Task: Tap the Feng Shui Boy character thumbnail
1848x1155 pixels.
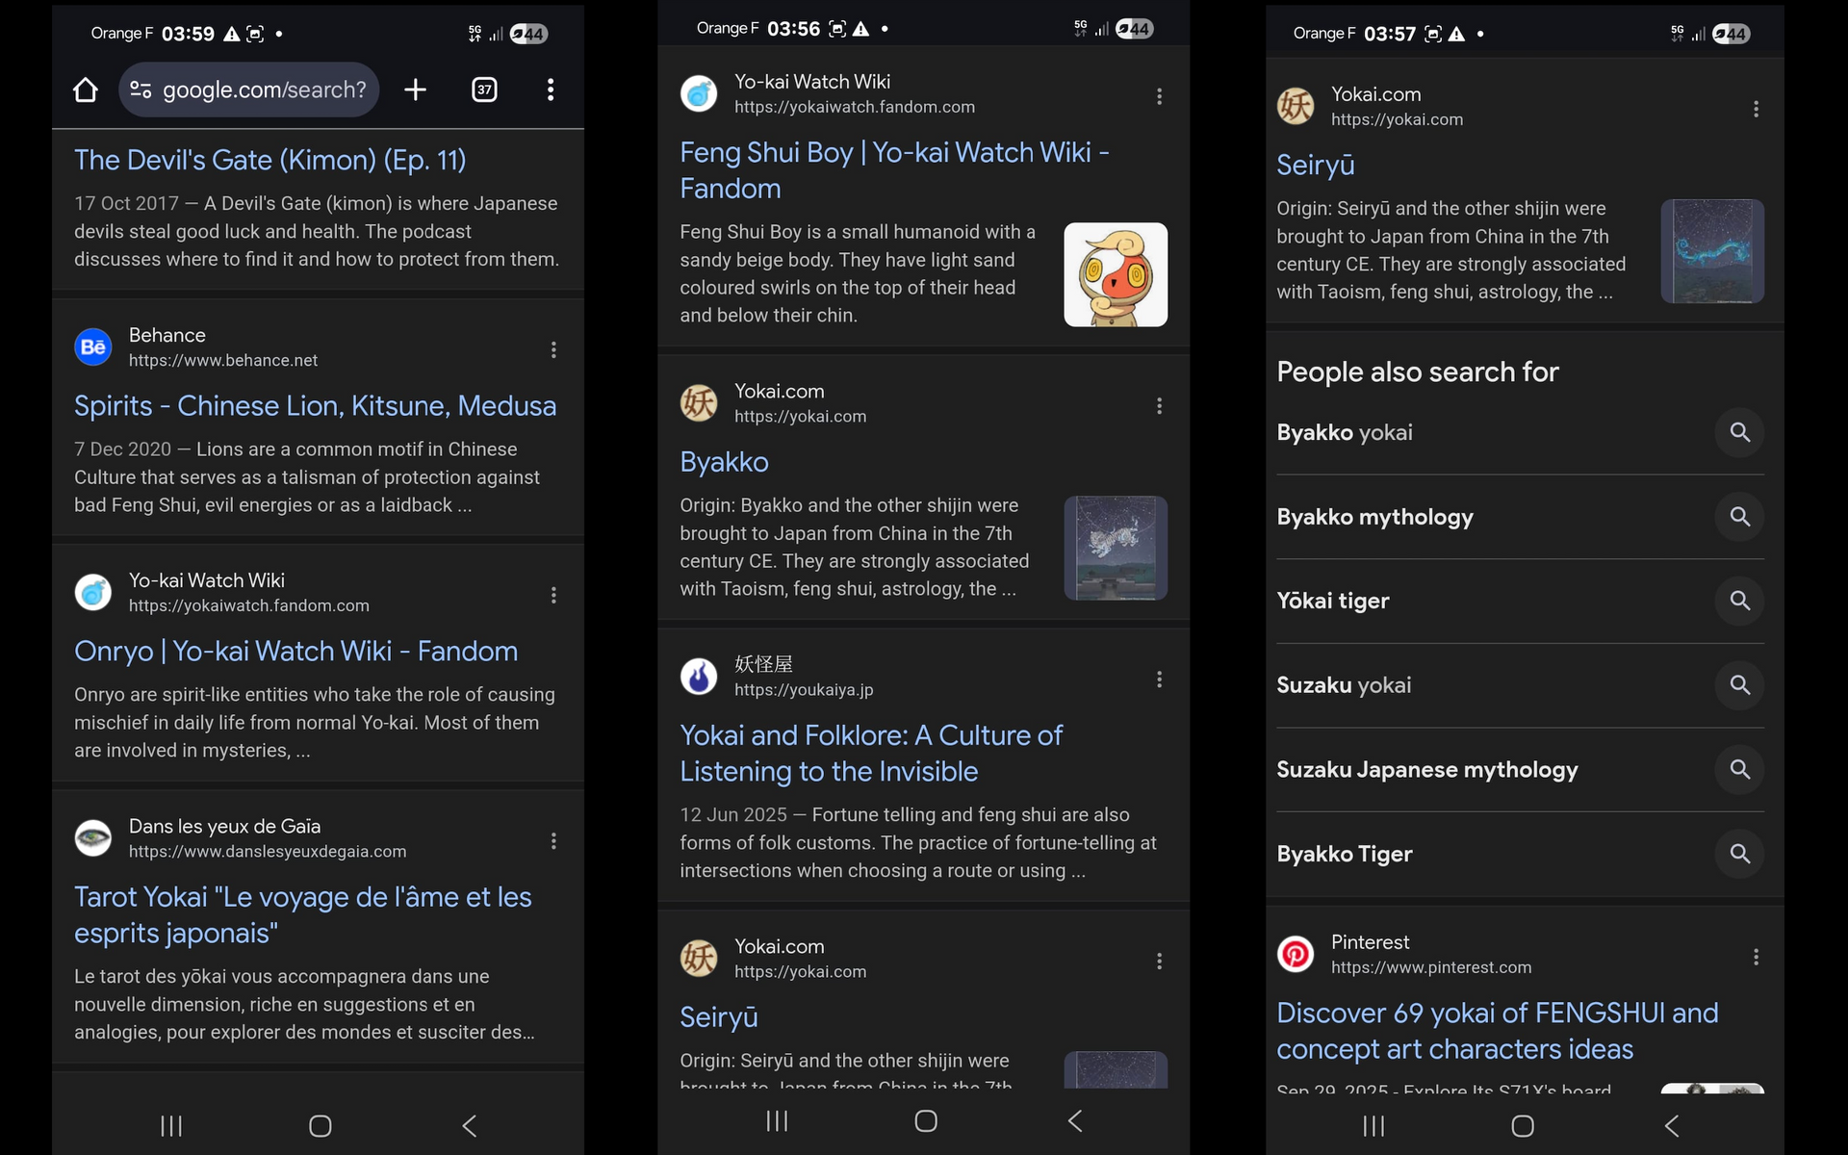Action: [1116, 274]
